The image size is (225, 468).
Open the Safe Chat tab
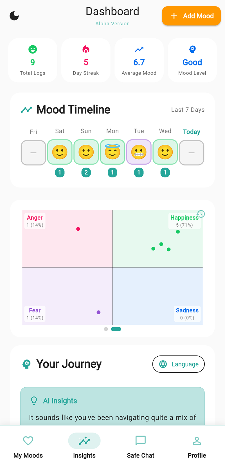coord(141,441)
